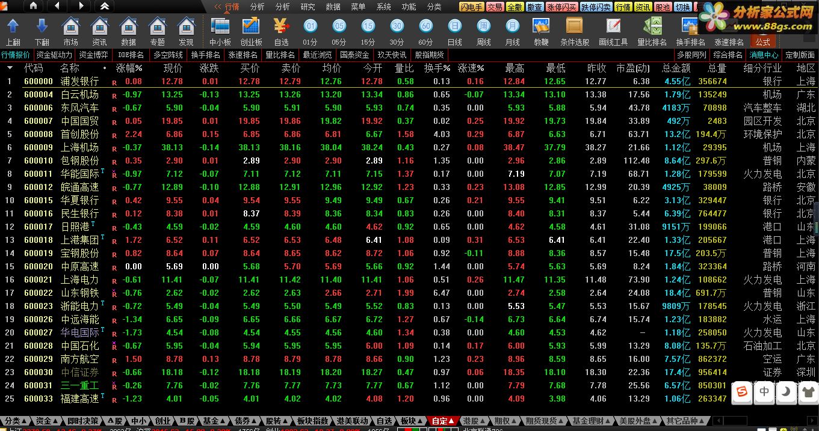Select the 国泰资金 tab
The width and height of the screenshot is (819, 431).
(354, 55)
